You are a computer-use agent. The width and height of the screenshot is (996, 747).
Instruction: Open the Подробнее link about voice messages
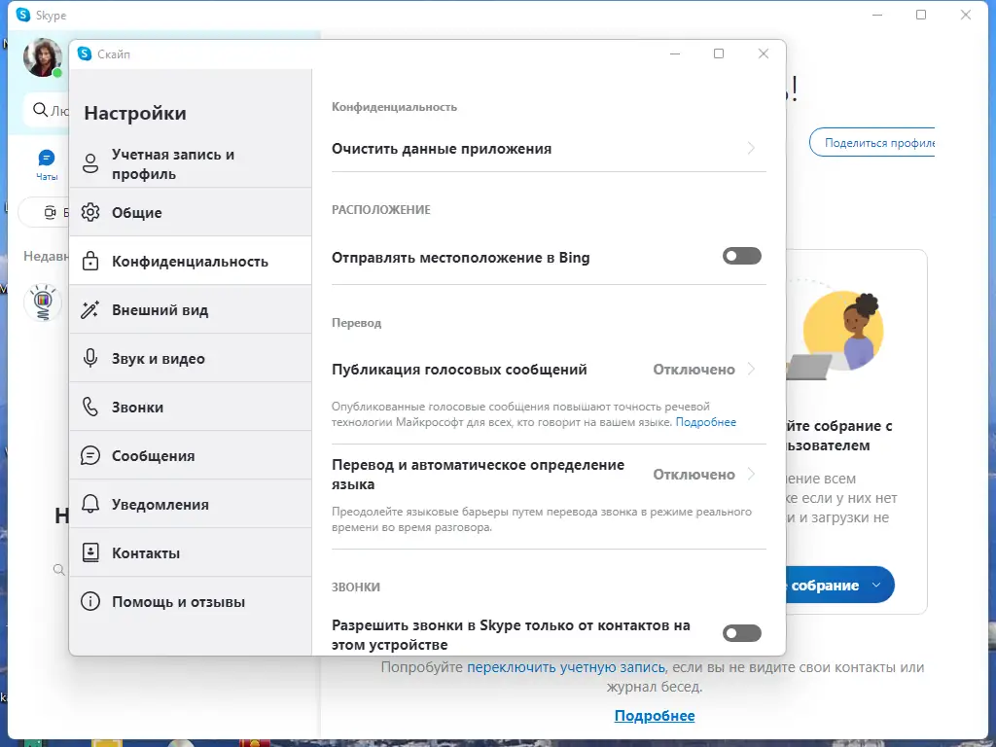706,421
